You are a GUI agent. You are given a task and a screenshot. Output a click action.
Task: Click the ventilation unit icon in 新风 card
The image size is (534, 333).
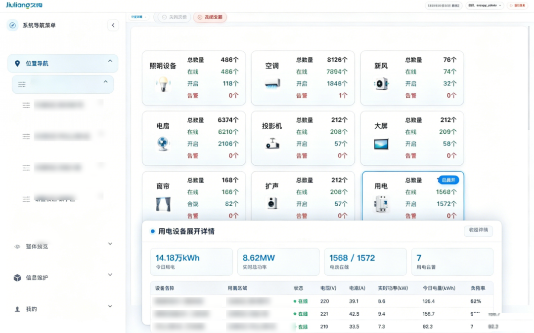pos(381,83)
